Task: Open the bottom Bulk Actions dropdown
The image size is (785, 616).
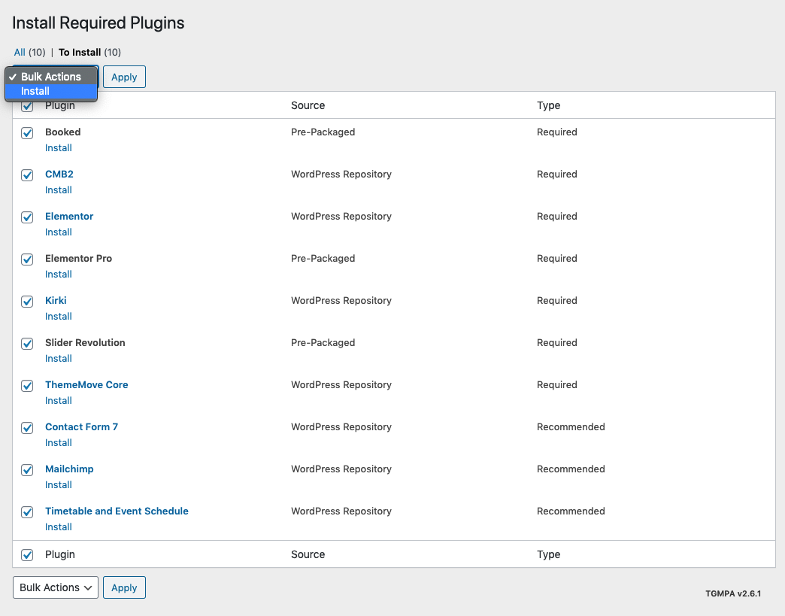Action: click(x=56, y=587)
